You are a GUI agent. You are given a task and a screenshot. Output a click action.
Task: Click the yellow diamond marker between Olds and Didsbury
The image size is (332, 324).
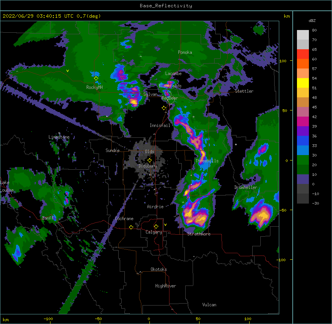pyautogui.click(x=149, y=160)
